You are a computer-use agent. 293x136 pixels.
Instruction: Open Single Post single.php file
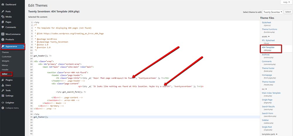point(267,127)
